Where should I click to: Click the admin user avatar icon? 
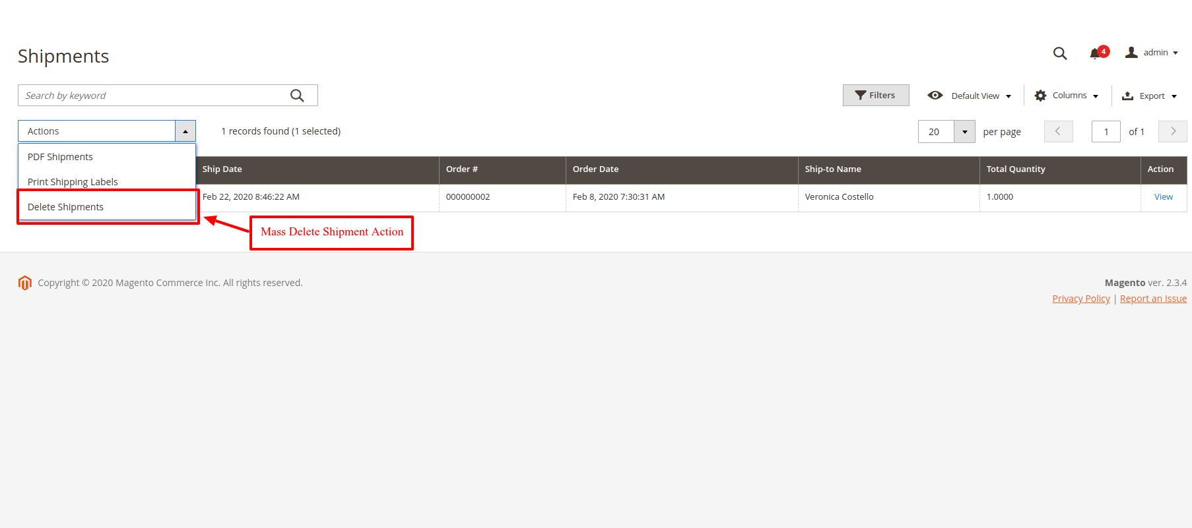[1131, 53]
